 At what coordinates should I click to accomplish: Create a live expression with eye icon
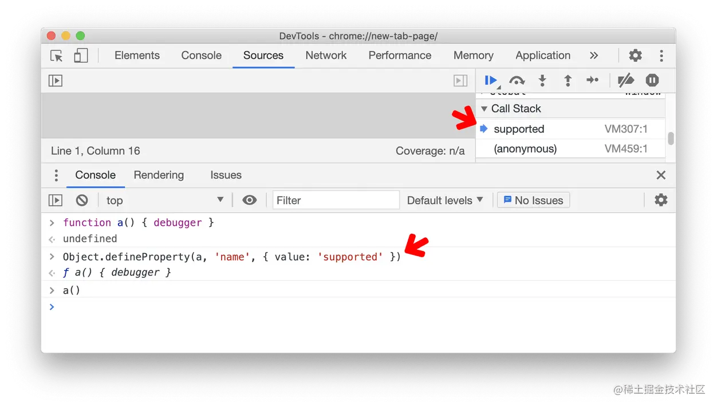click(x=249, y=201)
